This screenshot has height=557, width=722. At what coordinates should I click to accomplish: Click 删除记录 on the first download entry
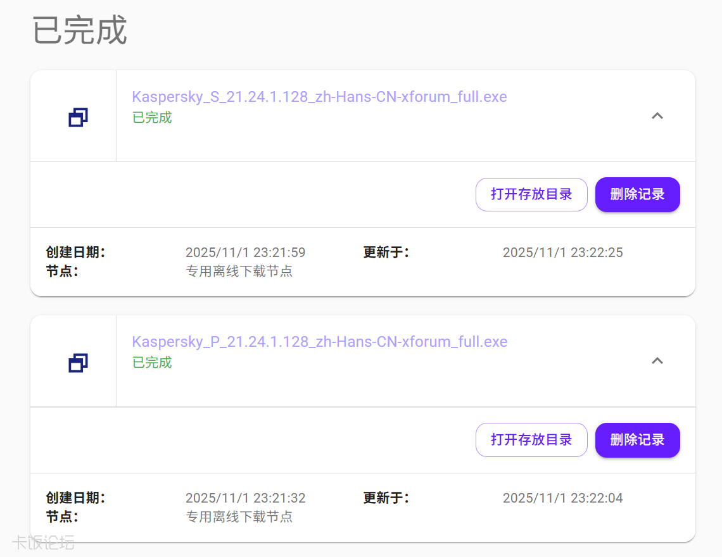point(637,194)
